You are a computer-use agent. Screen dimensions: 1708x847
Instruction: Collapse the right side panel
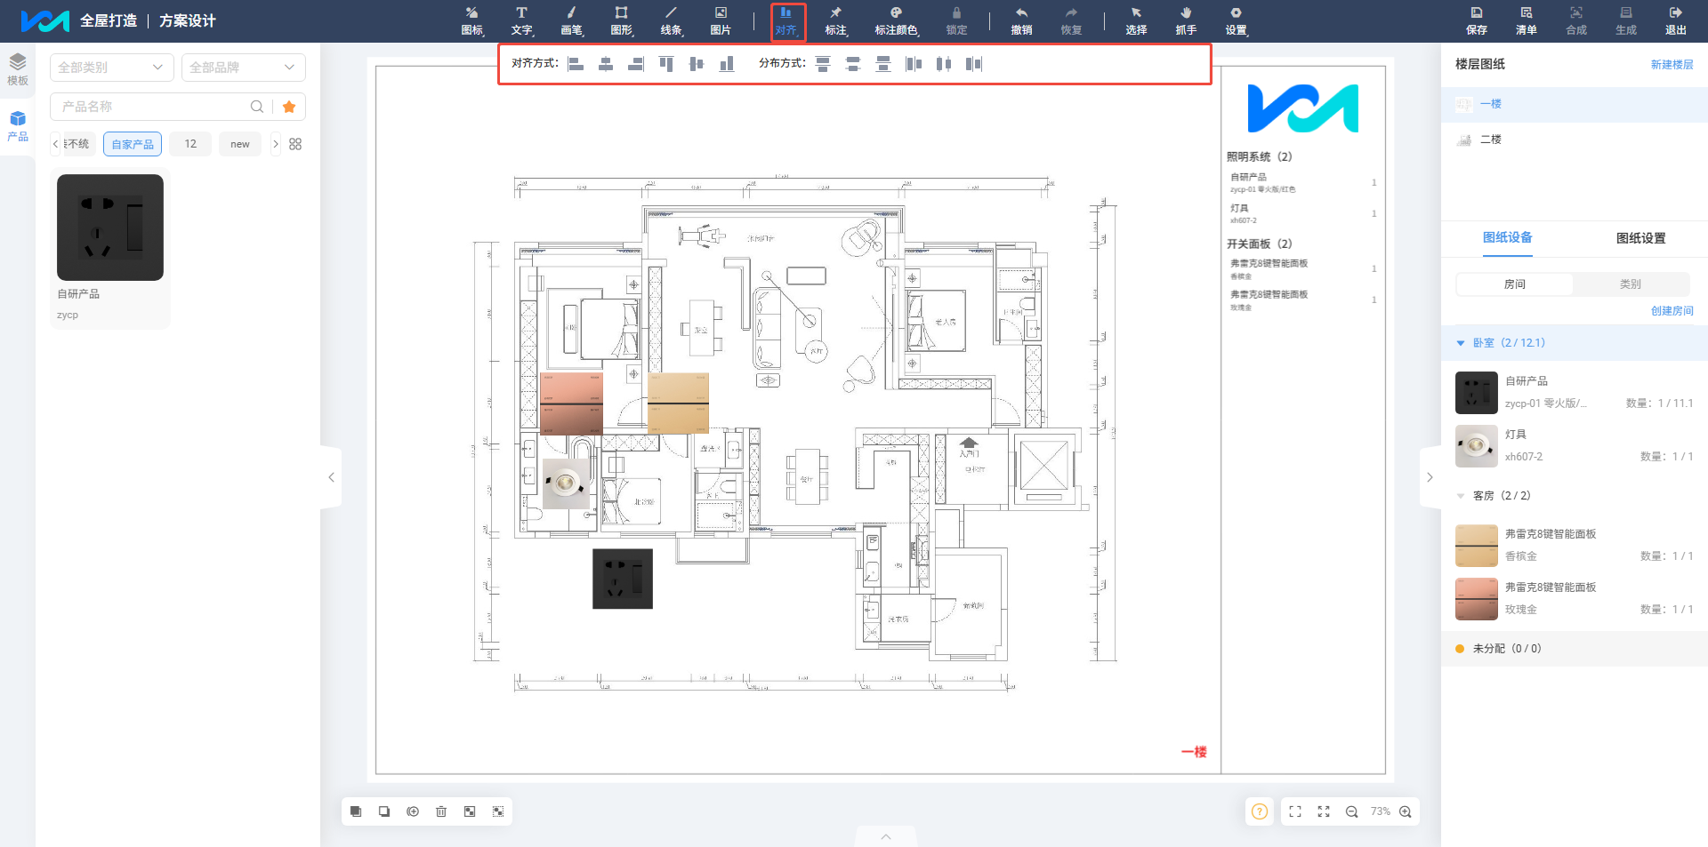pos(1430,477)
